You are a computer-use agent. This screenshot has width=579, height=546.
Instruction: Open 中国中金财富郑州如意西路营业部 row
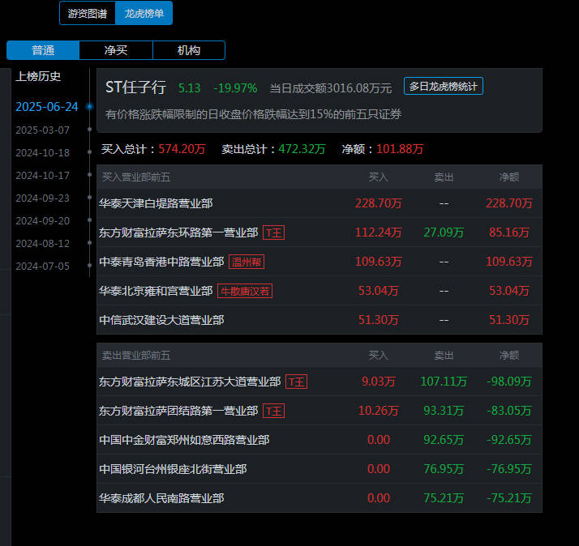click(319, 440)
